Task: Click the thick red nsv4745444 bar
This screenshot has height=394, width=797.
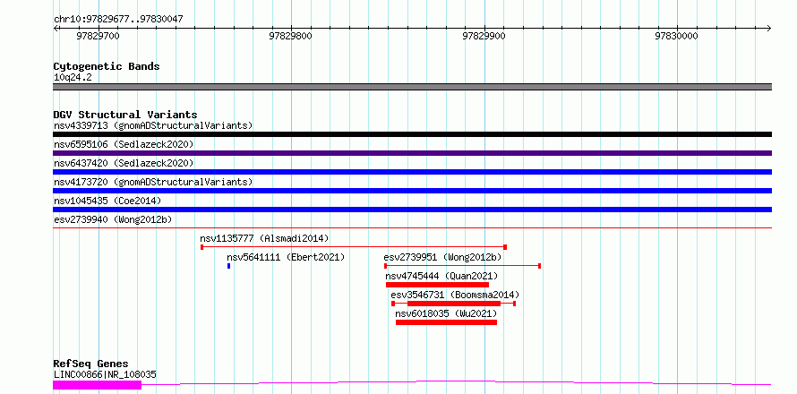Action: click(437, 285)
